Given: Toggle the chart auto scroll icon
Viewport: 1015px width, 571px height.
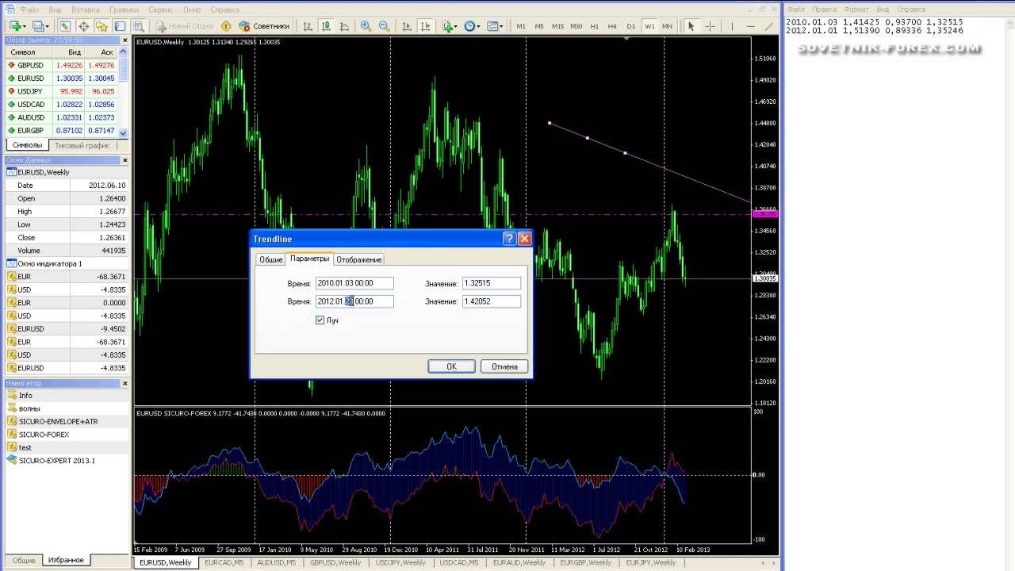Looking at the screenshot, I should tap(407, 26).
